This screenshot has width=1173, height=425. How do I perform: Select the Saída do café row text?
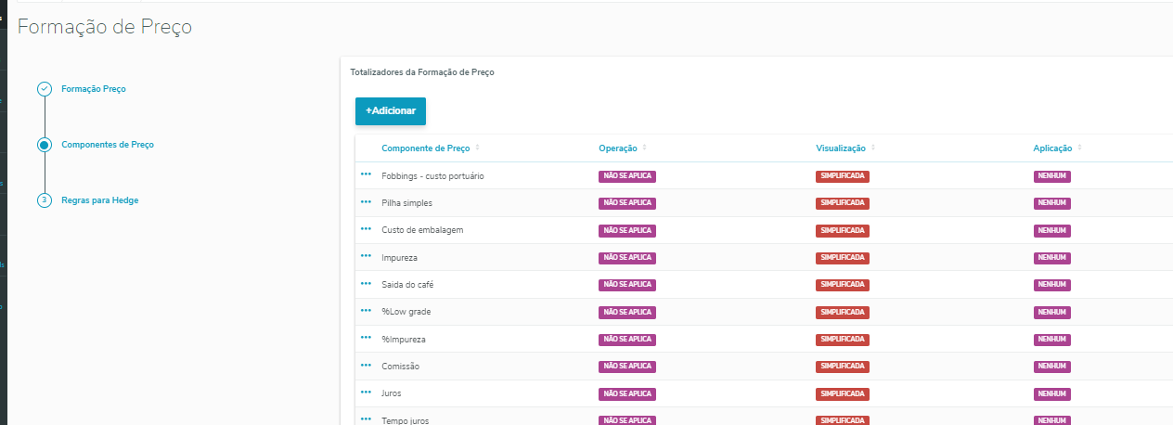click(x=407, y=284)
